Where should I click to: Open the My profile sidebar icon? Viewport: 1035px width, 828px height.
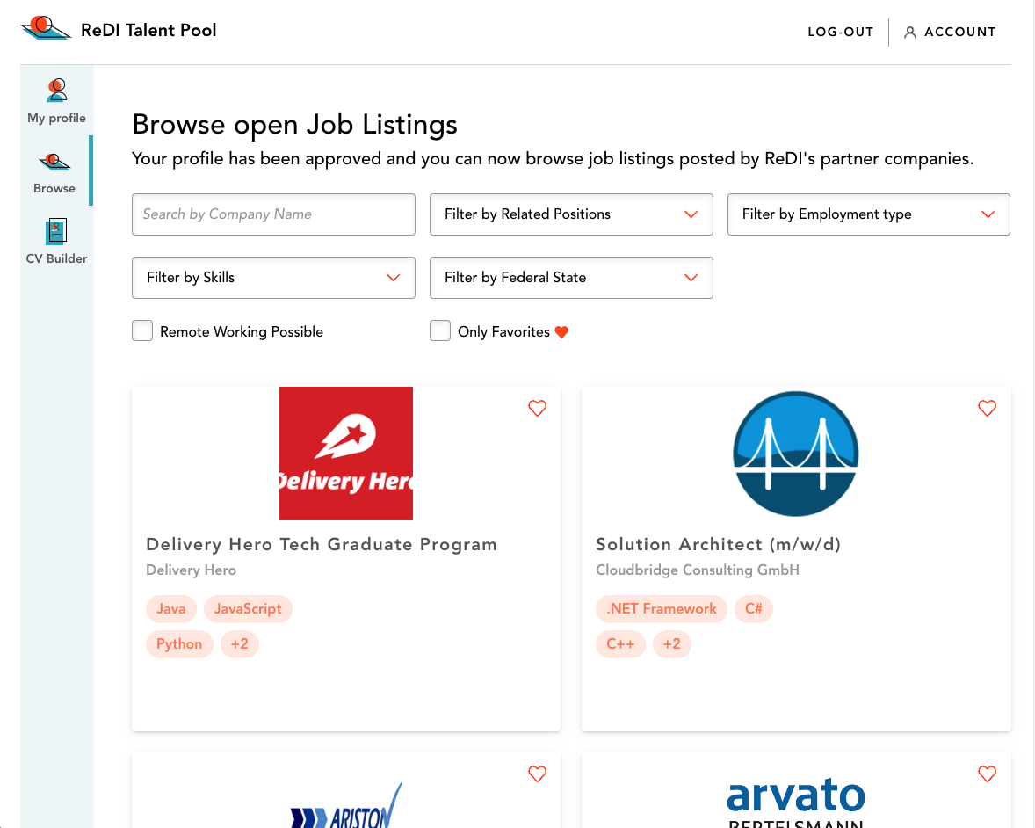[57, 90]
